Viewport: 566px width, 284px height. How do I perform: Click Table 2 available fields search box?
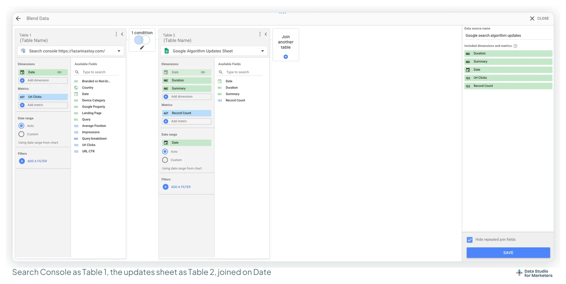pos(240,72)
